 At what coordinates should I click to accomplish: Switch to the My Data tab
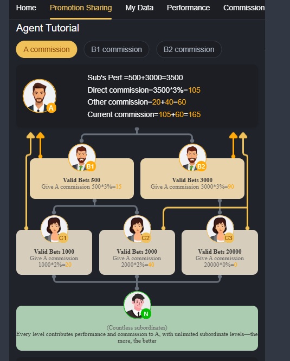[x=139, y=8]
